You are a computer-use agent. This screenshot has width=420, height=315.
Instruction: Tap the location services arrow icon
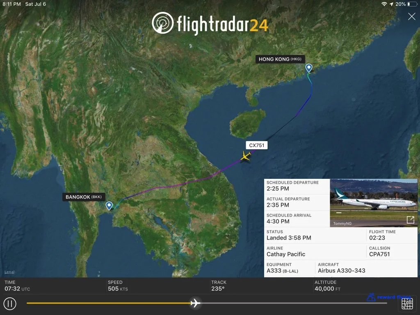pyautogui.click(x=391, y=4)
